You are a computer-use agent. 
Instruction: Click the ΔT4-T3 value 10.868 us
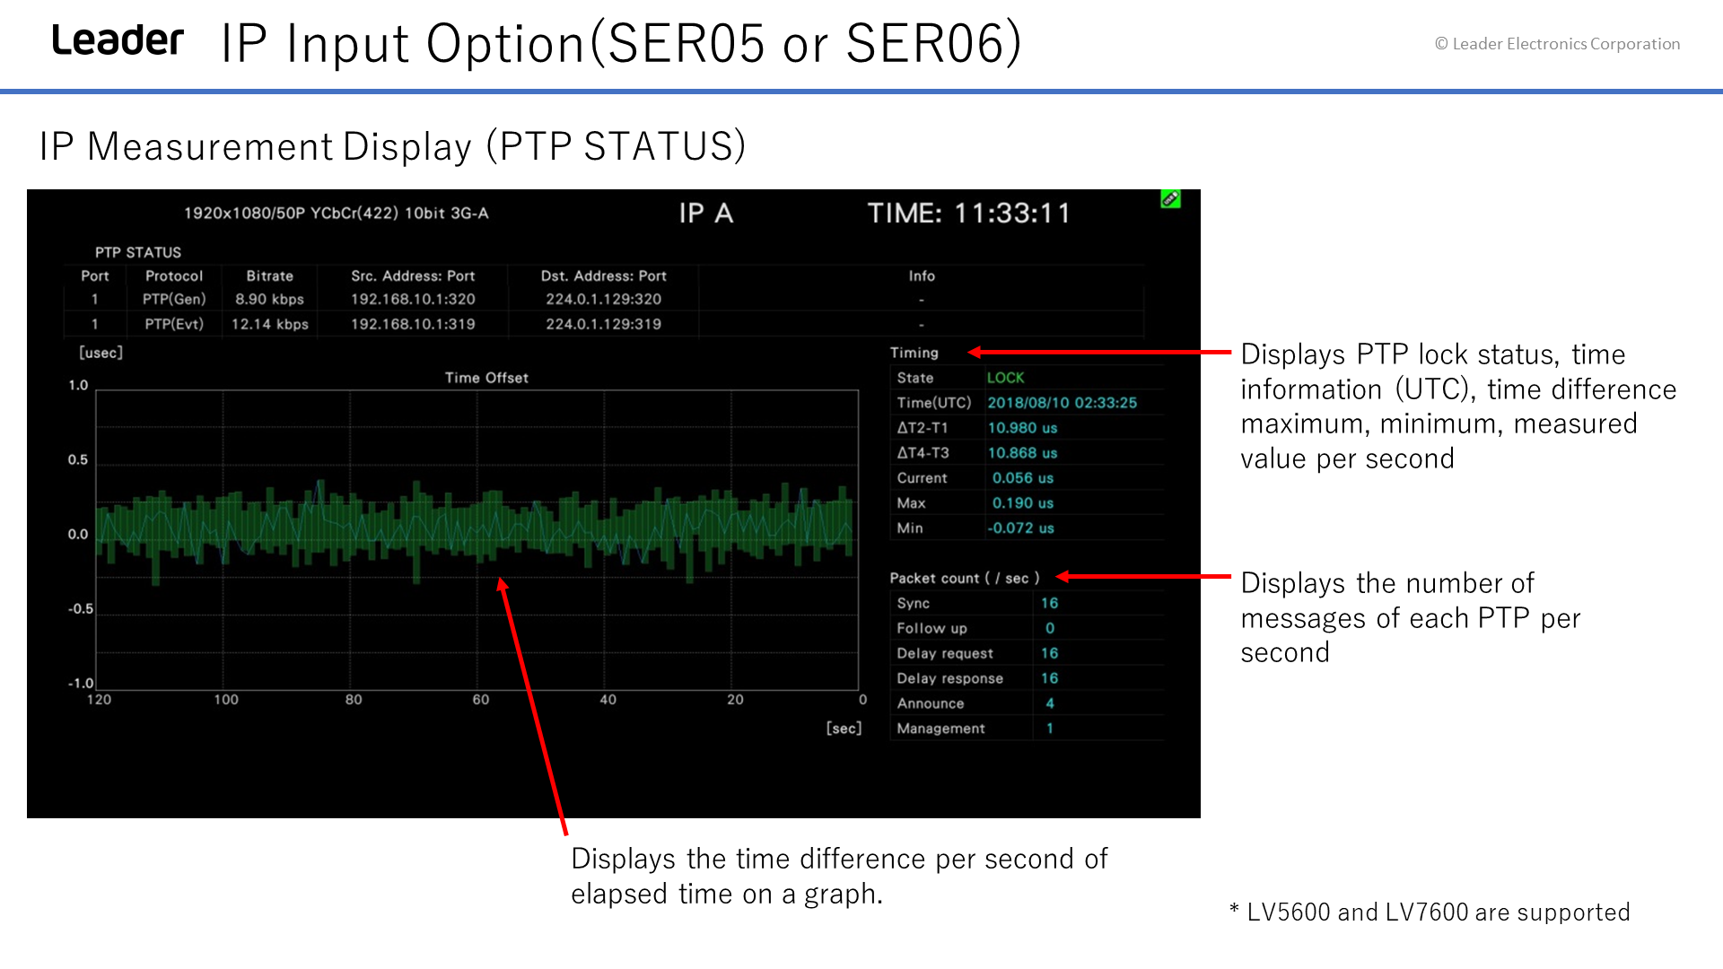click(1023, 453)
